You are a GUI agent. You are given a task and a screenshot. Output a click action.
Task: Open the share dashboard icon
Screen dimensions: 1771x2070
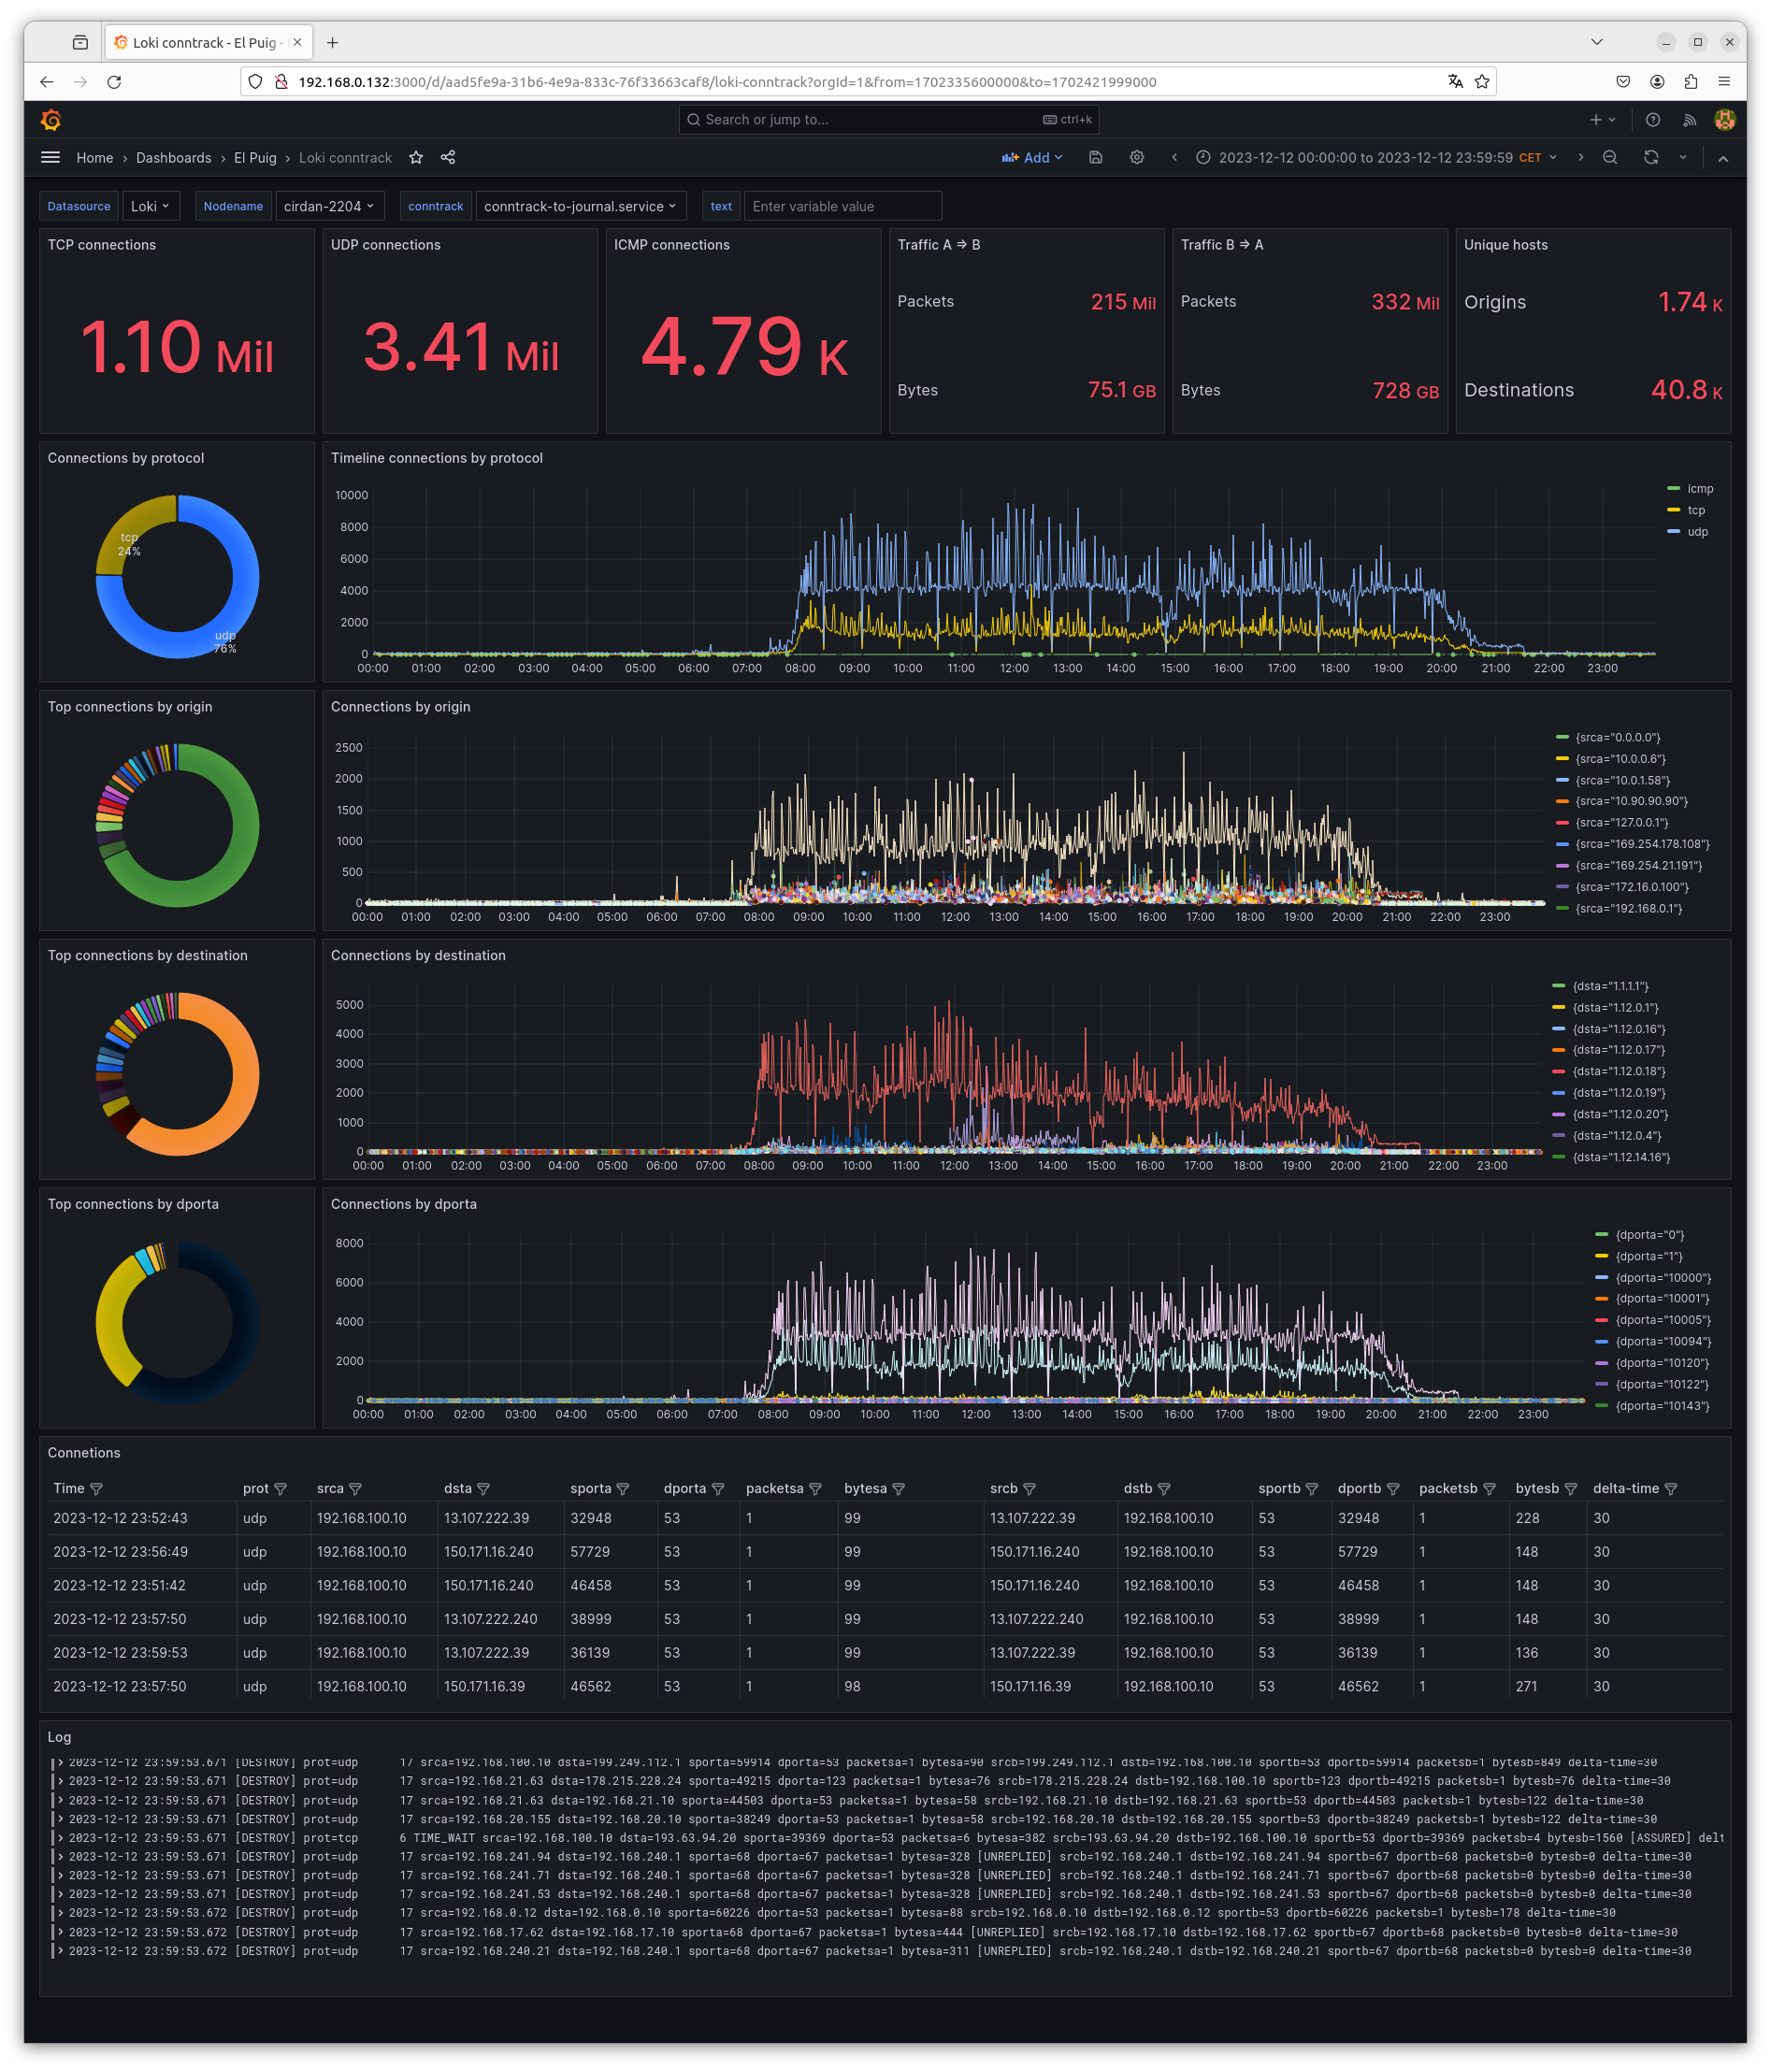coord(448,157)
